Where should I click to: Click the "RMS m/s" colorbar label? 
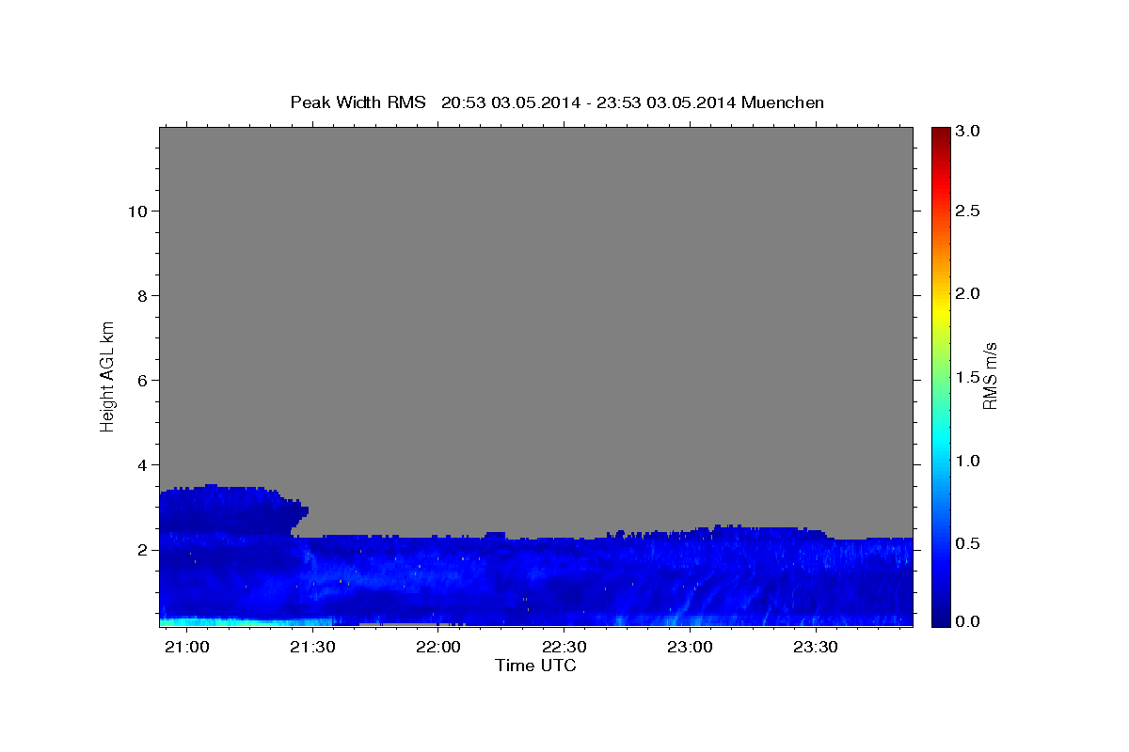click(989, 375)
